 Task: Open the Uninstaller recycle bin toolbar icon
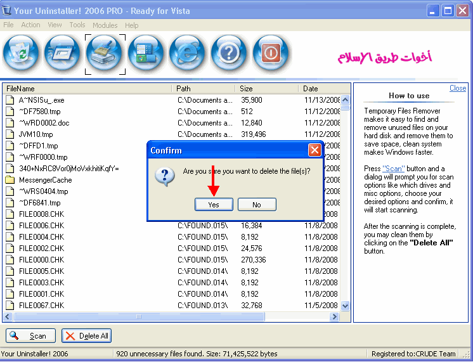coord(21,53)
